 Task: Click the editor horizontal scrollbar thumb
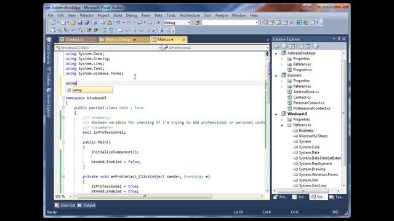(145, 196)
